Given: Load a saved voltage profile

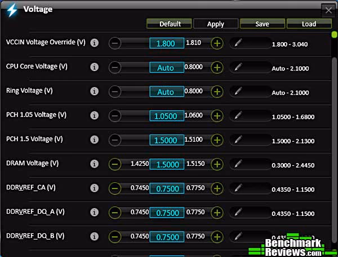Looking at the screenshot, I should click(309, 24).
